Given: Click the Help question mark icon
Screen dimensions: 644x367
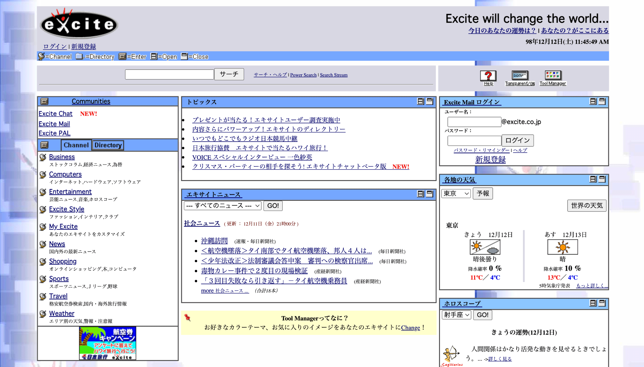Looking at the screenshot, I should 488,76.
